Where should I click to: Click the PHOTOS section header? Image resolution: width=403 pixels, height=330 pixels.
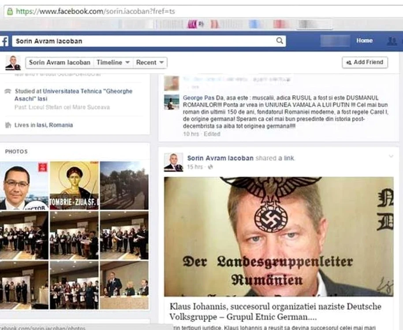point(16,151)
